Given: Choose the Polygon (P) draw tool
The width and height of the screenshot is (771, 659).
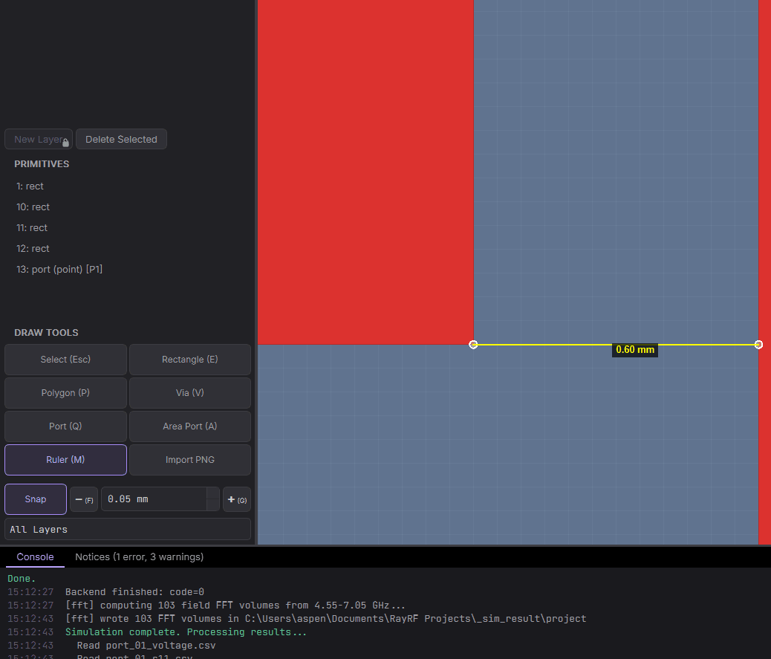Looking at the screenshot, I should tap(65, 393).
